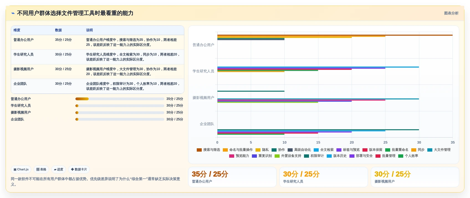Click the 普通办公用户 row description text
This screenshot has height=198, width=470.
(x=131, y=42)
